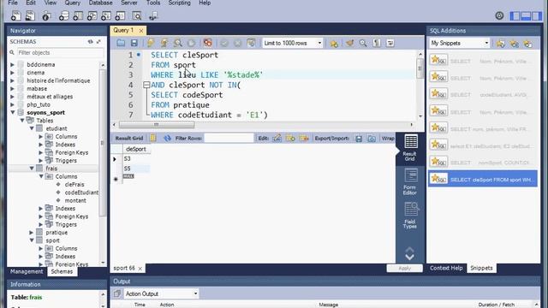Collapse the frais Columns node
Image resolution: width=548 pixels, height=308 pixels.
(41, 177)
